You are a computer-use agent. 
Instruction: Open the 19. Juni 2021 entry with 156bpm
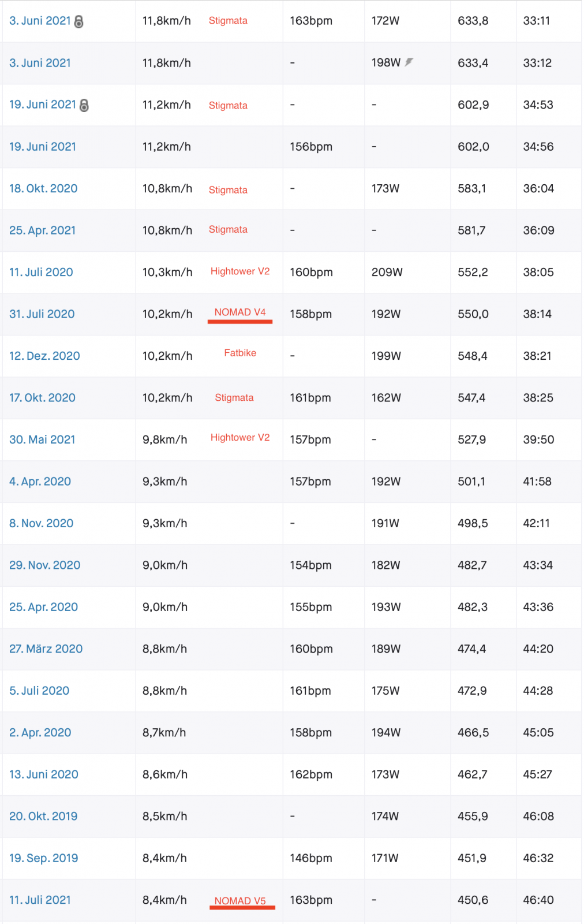[x=43, y=147]
